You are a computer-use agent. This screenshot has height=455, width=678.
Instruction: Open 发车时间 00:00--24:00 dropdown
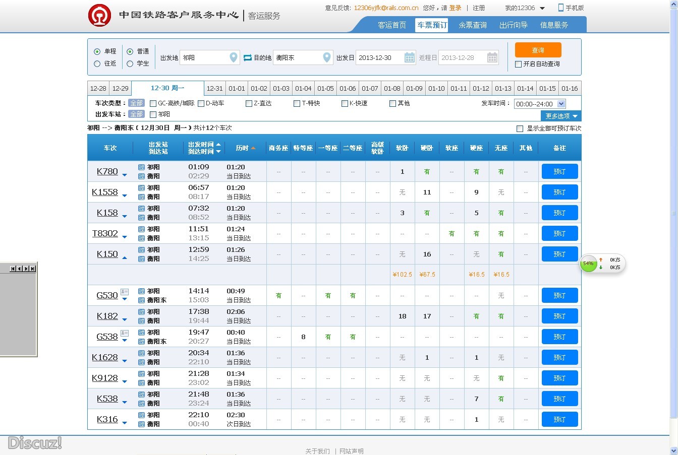(540, 104)
